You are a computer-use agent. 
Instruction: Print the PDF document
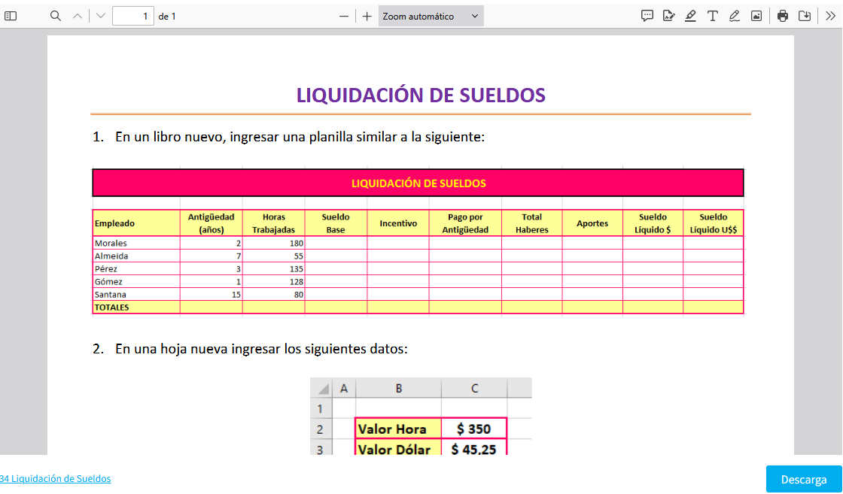(783, 16)
